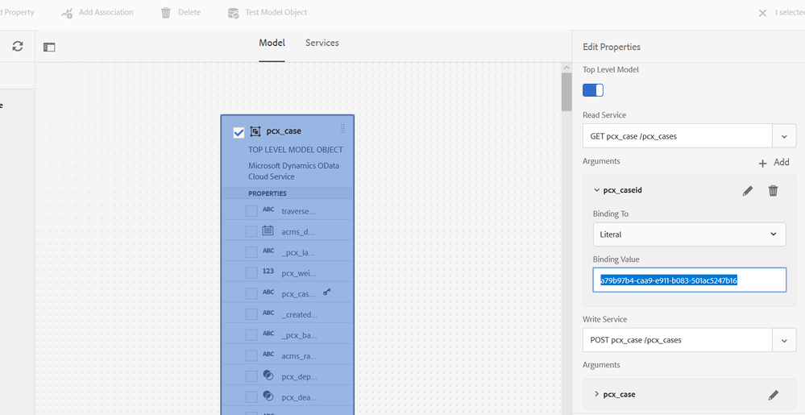
Task: Open the Binding To Literal dropdown
Action: point(689,234)
